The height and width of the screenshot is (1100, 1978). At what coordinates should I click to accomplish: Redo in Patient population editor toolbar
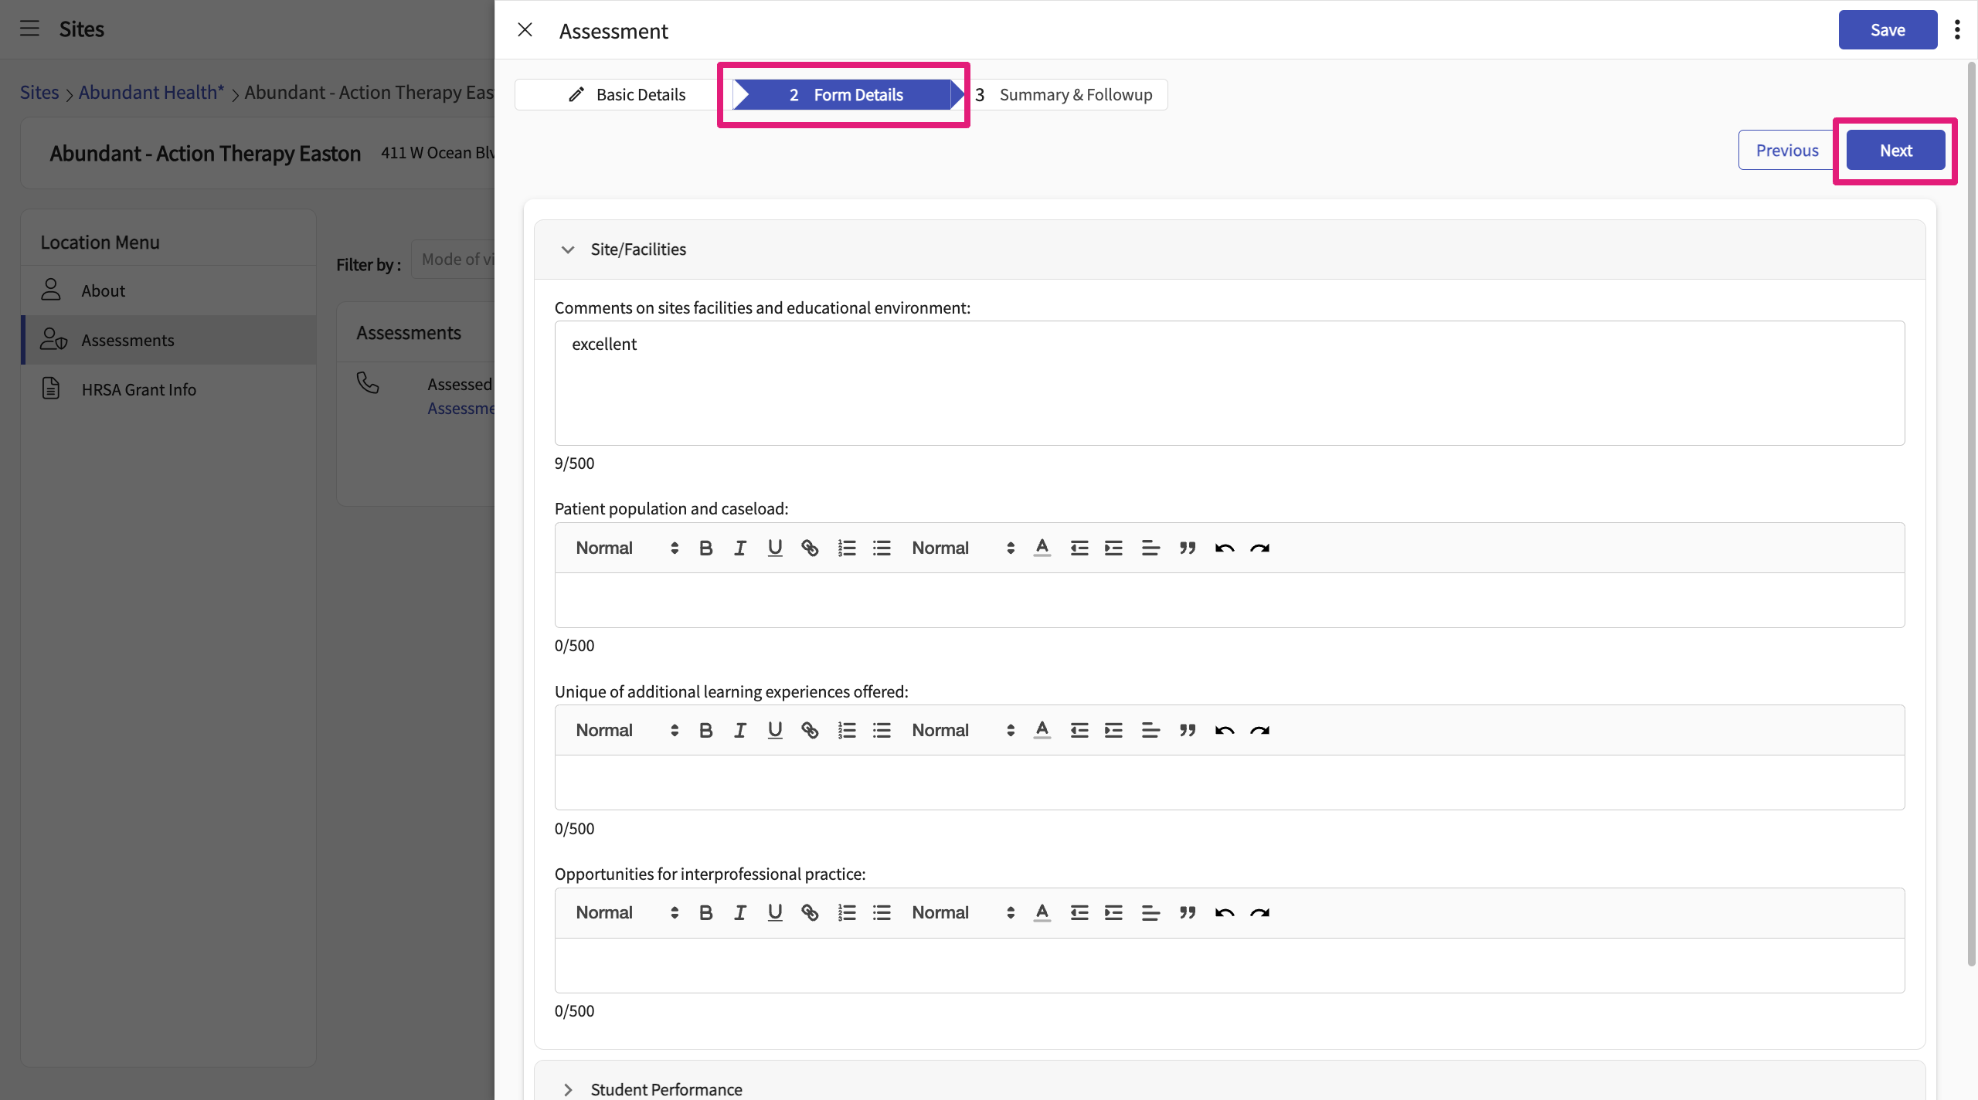point(1259,548)
